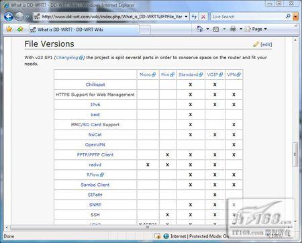Click the Refresh icon beside the address bar
This screenshot has height=243, width=302.
click(x=195, y=17)
